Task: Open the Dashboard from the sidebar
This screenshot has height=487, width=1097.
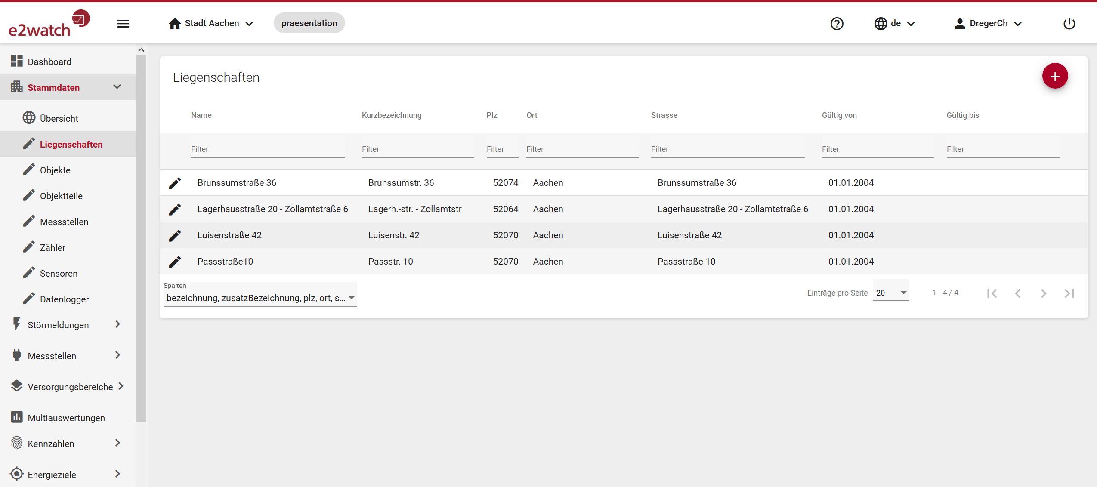Action: click(x=49, y=62)
